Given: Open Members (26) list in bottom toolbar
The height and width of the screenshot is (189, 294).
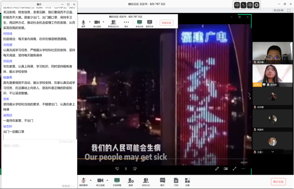Looking at the screenshot, I should (x=146, y=182).
